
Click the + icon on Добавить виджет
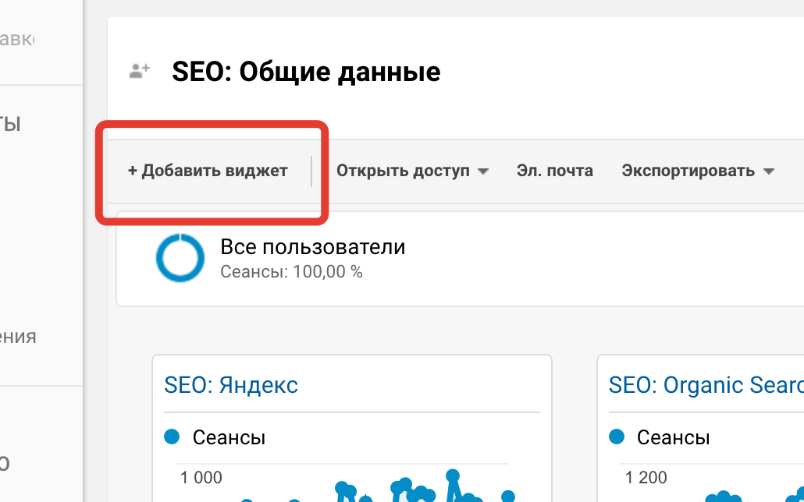[x=134, y=170]
